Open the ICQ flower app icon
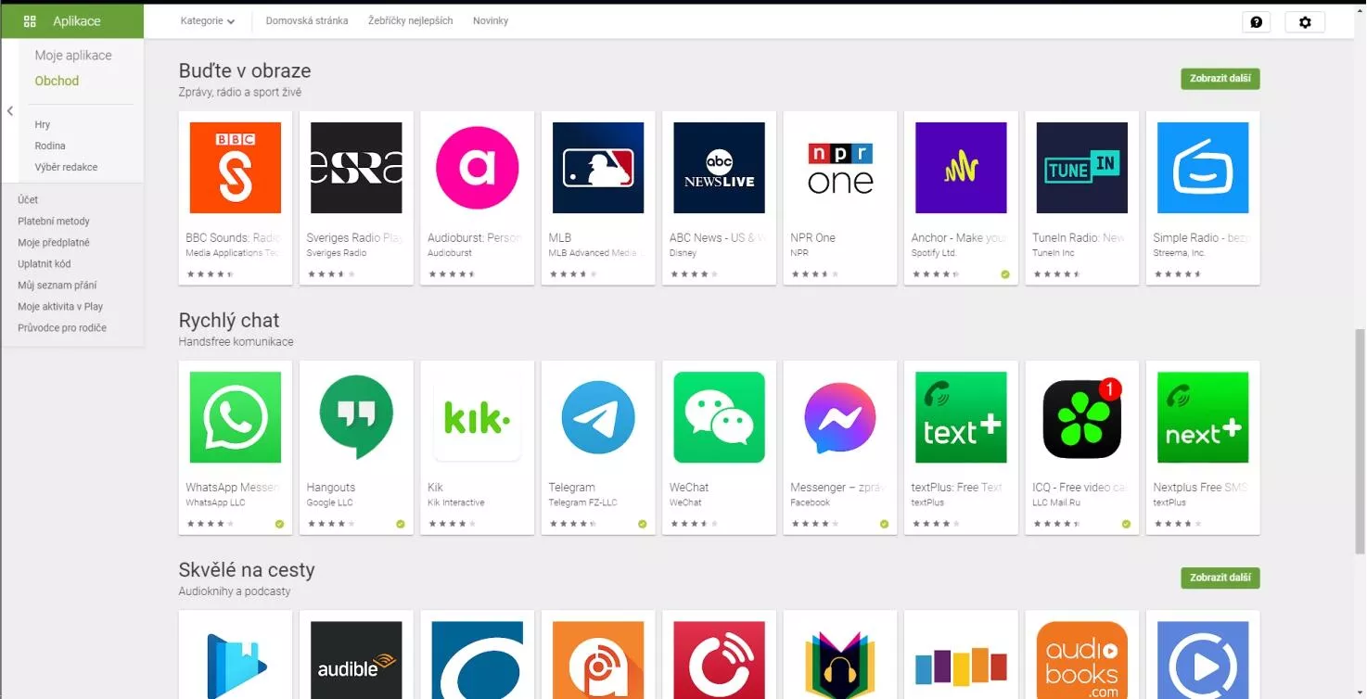1367x699 pixels. pos(1082,417)
